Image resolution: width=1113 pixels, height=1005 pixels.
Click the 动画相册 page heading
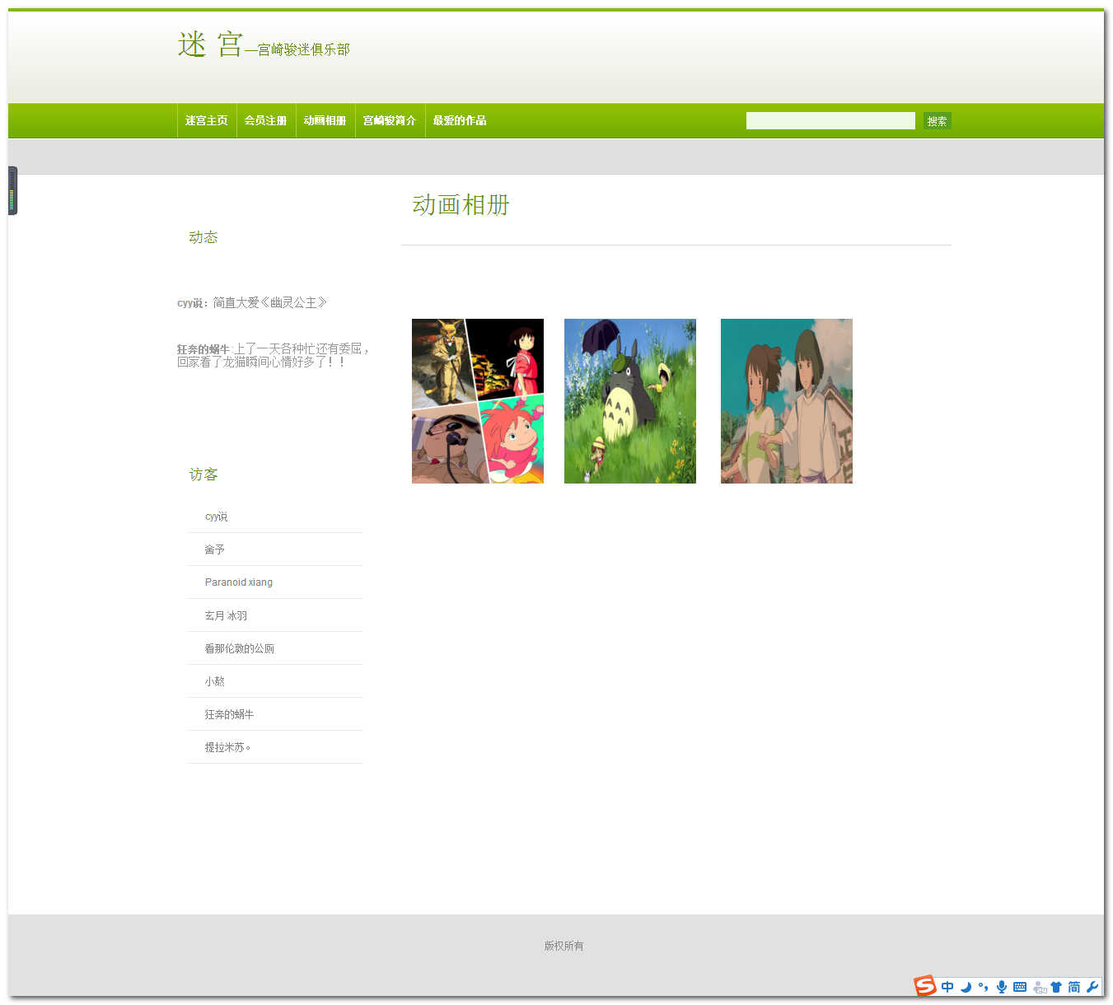click(x=461, y=204)
